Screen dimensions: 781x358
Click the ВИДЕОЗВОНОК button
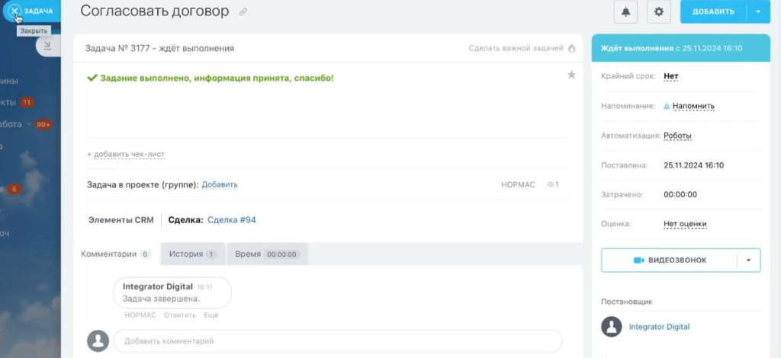(669, 261)
